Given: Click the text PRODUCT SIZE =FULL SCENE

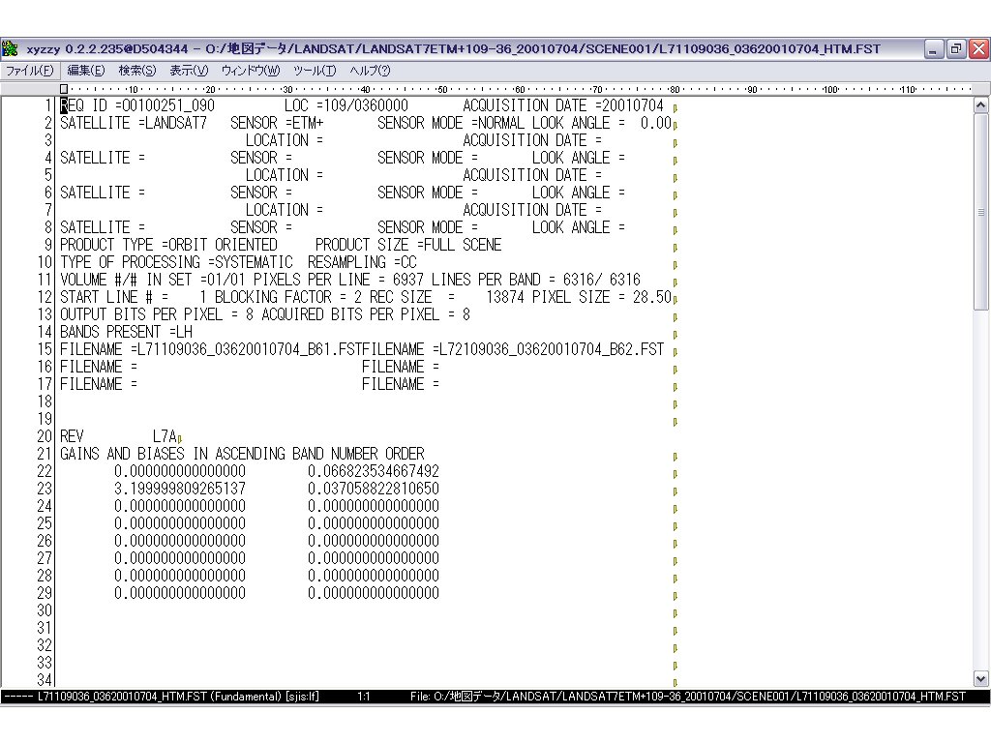Looking at the screenshot, I should (x=408, y=245).
